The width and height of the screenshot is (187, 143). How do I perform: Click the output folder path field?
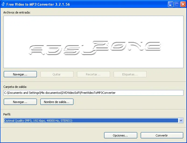point(93,93)
